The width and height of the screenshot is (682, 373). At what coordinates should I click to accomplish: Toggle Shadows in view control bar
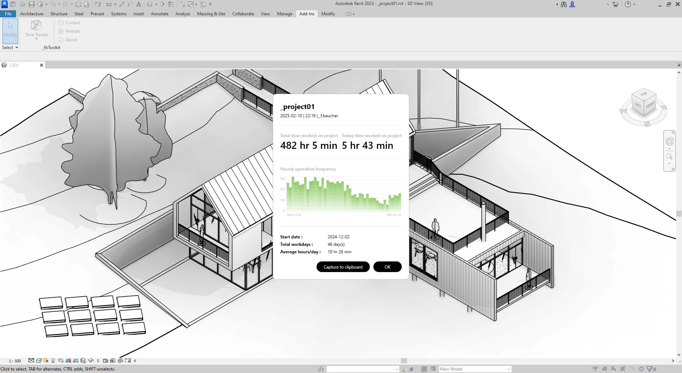[x=53, y=361]
